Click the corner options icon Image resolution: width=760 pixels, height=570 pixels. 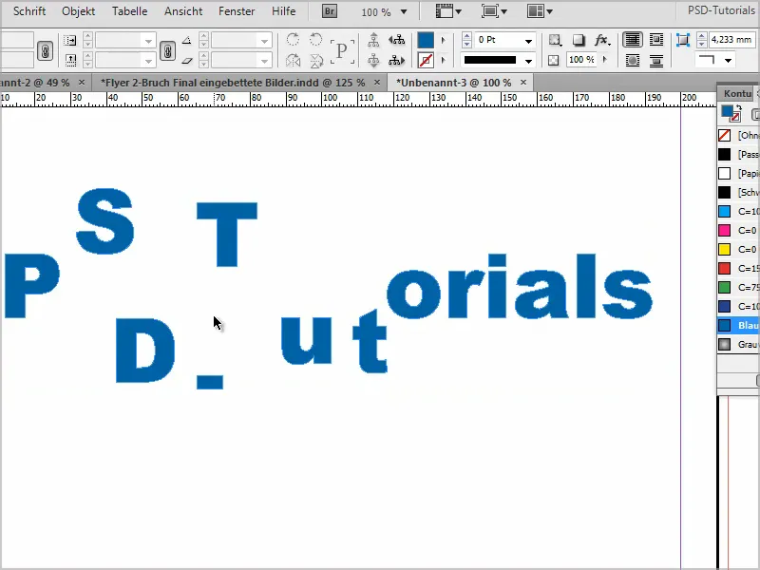pos(682,40)
